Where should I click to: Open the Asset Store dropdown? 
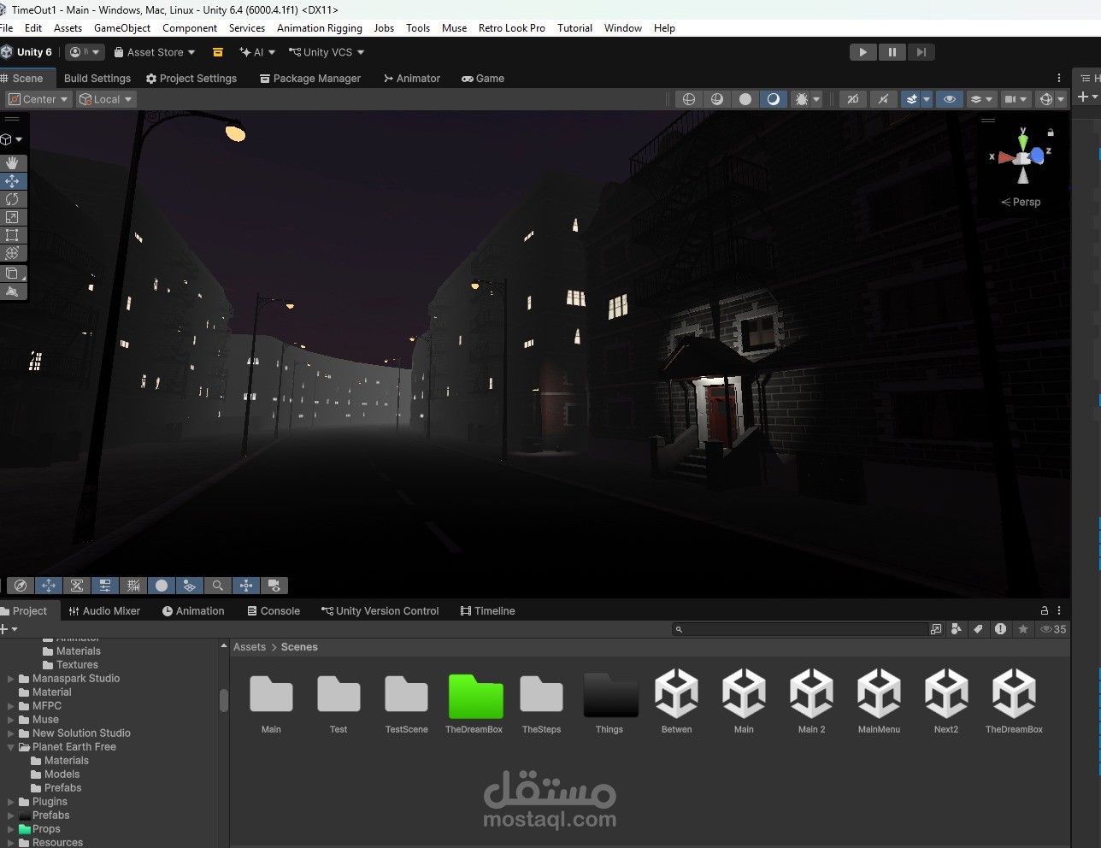point(155,52)
